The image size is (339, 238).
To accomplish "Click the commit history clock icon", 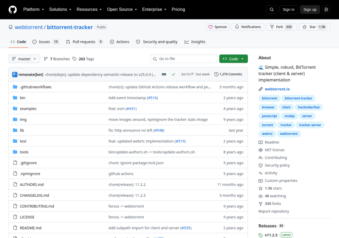I will [216, 74].
